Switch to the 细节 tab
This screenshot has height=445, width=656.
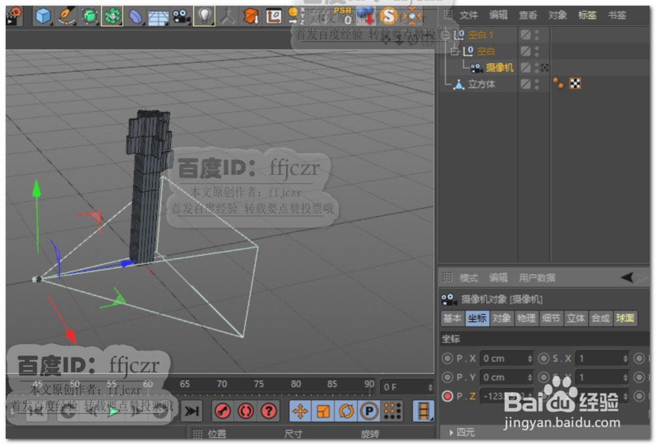(552, 319)
